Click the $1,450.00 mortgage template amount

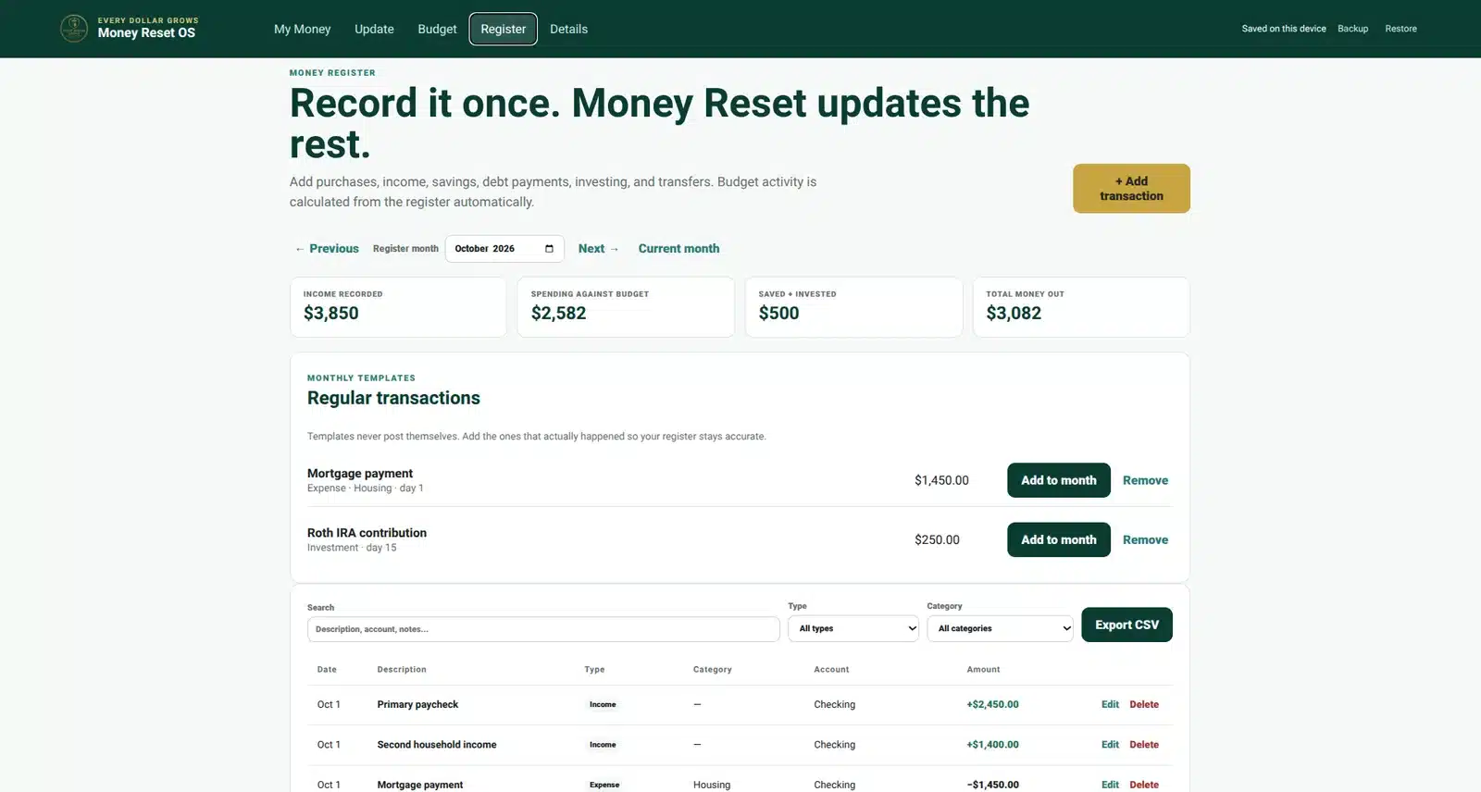941,480
